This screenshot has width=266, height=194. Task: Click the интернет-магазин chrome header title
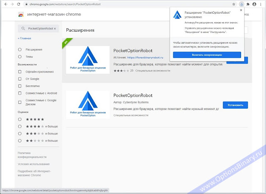pos(54,14)
